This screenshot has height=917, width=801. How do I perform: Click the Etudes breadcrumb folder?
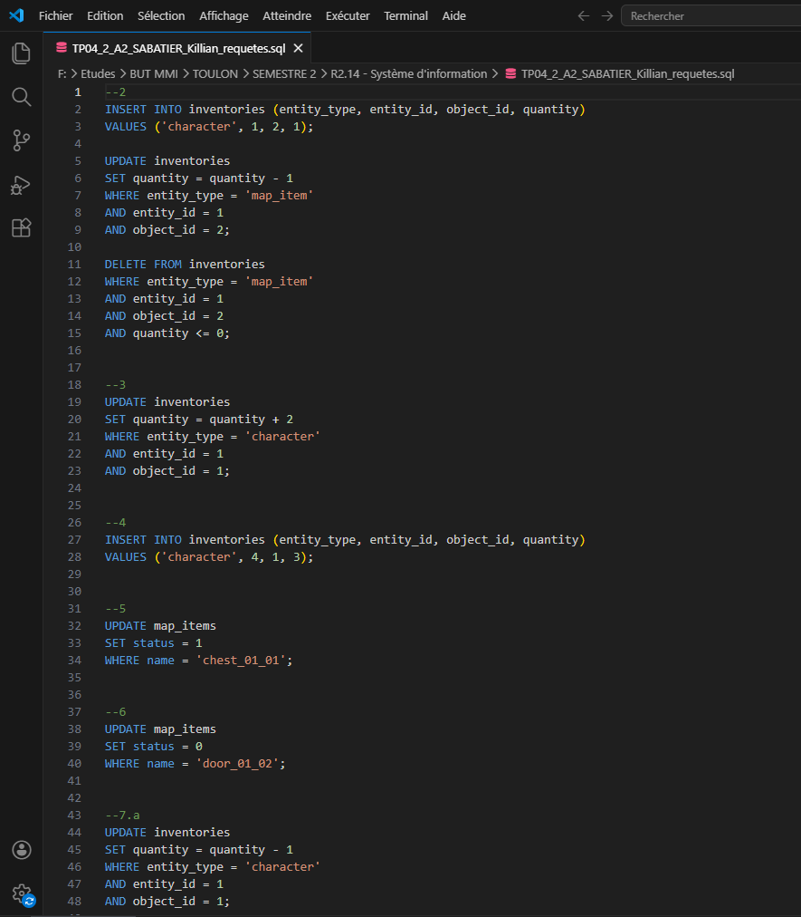[x=98, y=73]
